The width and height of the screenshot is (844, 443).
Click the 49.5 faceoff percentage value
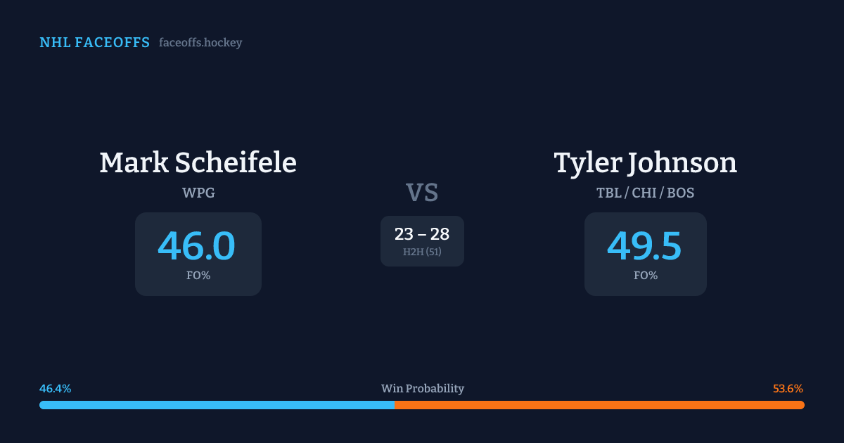[x=645, y=246]
